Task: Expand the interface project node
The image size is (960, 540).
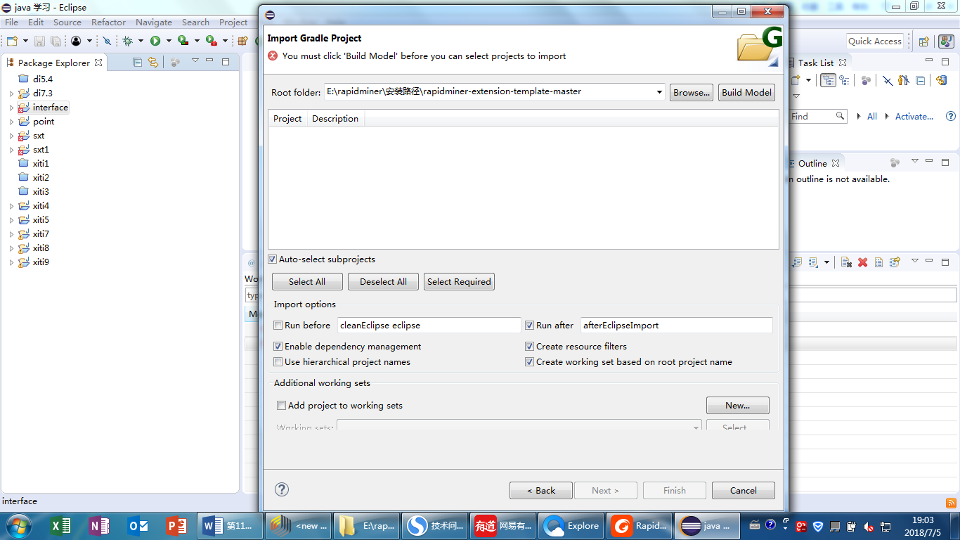Action: (x=11, y=108)
